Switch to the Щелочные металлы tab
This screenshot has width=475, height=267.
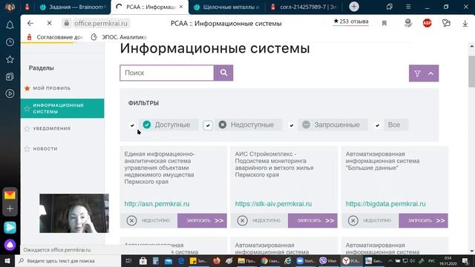coord(226,7)
